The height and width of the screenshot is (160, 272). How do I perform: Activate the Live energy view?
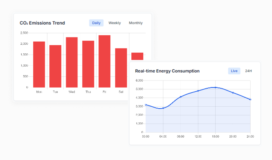pyautogui.click(x=234, y=71)
